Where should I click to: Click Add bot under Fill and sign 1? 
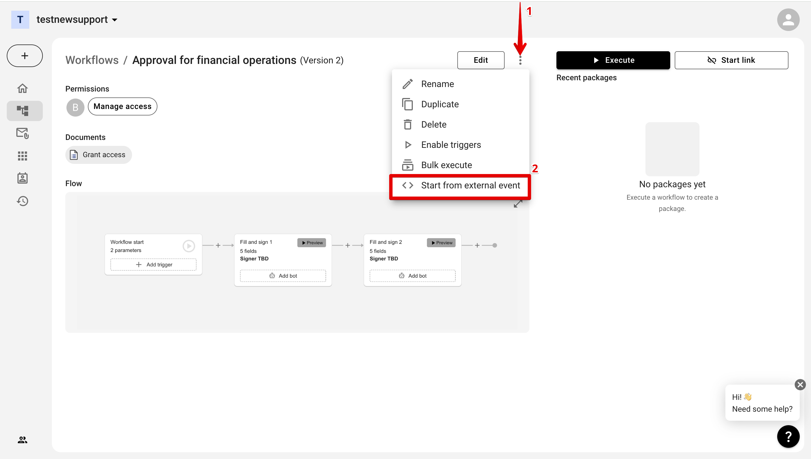(x=283, y=276)
